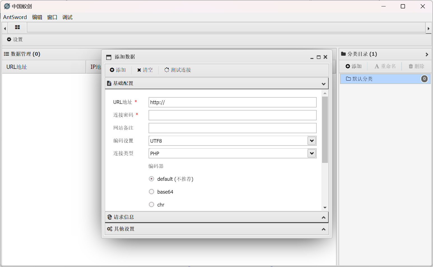The image size is (433, 267).
Task: Collapse the 分类目录 panel with the chevron
Action: coord(427,54)
